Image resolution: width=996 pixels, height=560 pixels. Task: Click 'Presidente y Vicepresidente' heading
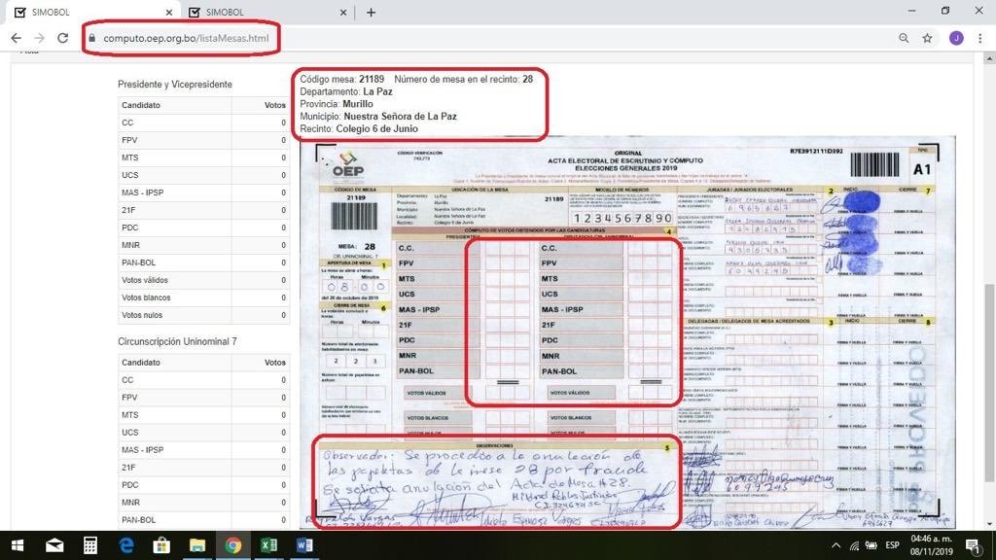click(175, 85)
